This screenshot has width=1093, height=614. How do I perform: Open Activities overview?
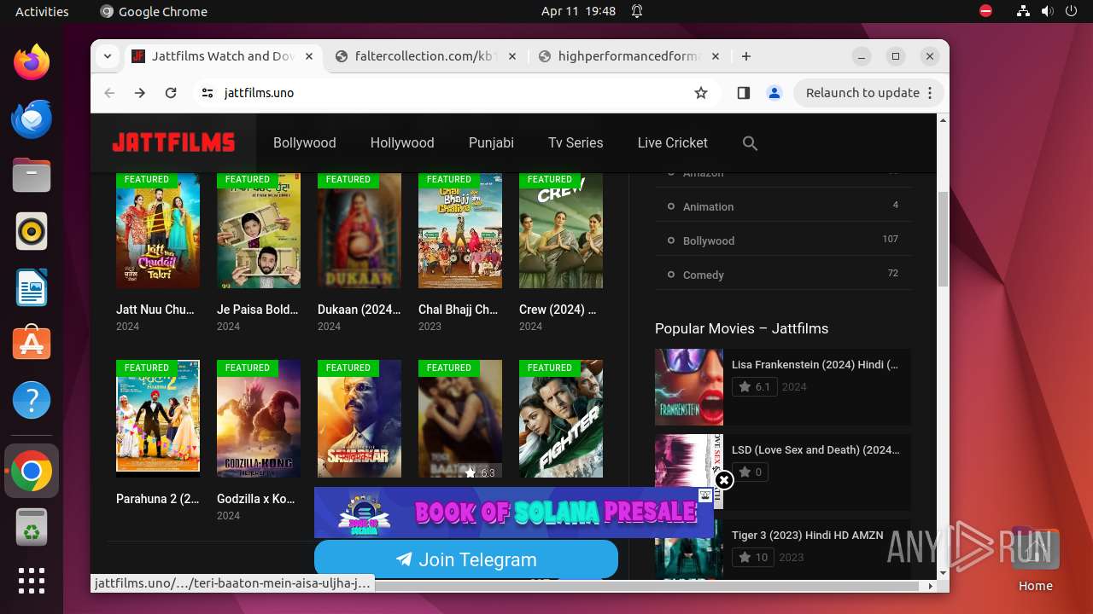(x=42, y=11)
